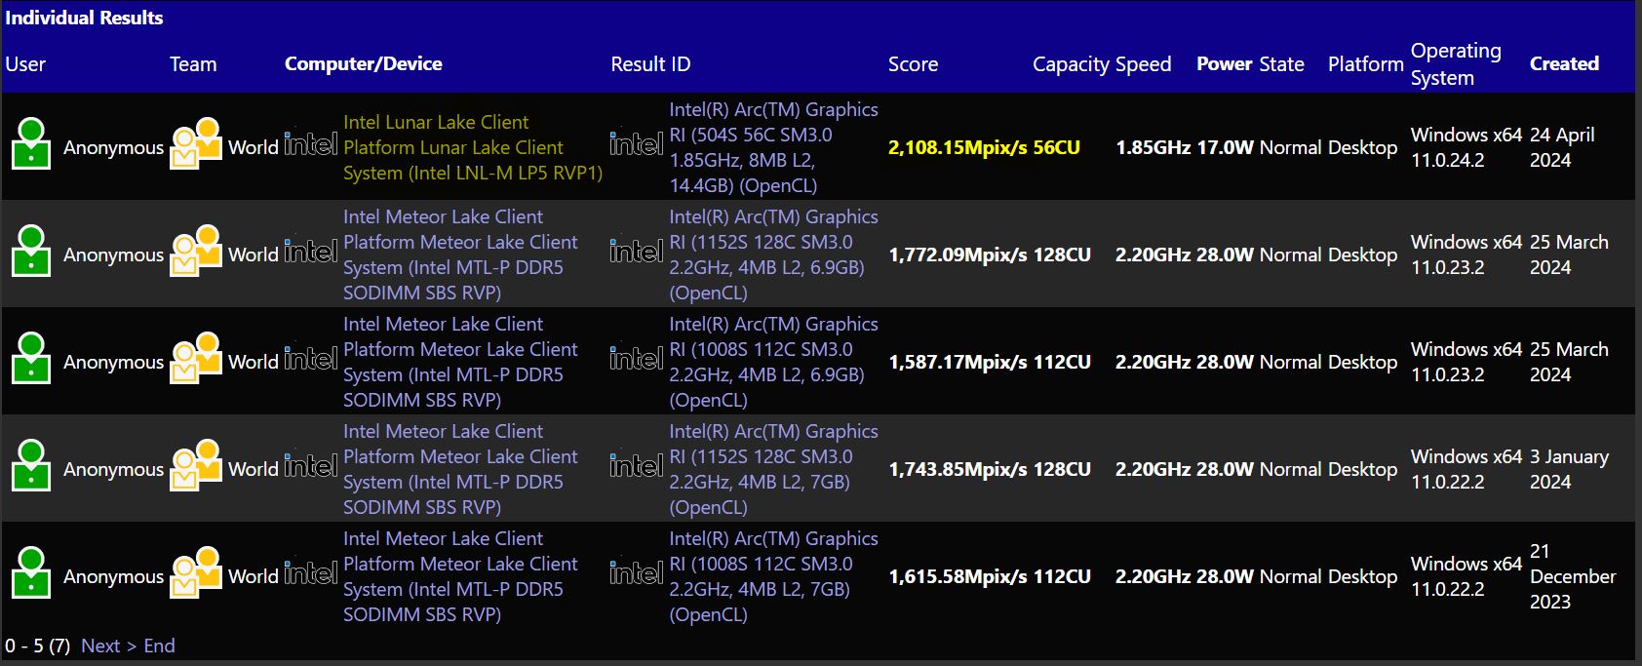The width and height of the screenshot is (1642, 666).
Task: Sort by the Created column header
Action: pos(1564,64)
